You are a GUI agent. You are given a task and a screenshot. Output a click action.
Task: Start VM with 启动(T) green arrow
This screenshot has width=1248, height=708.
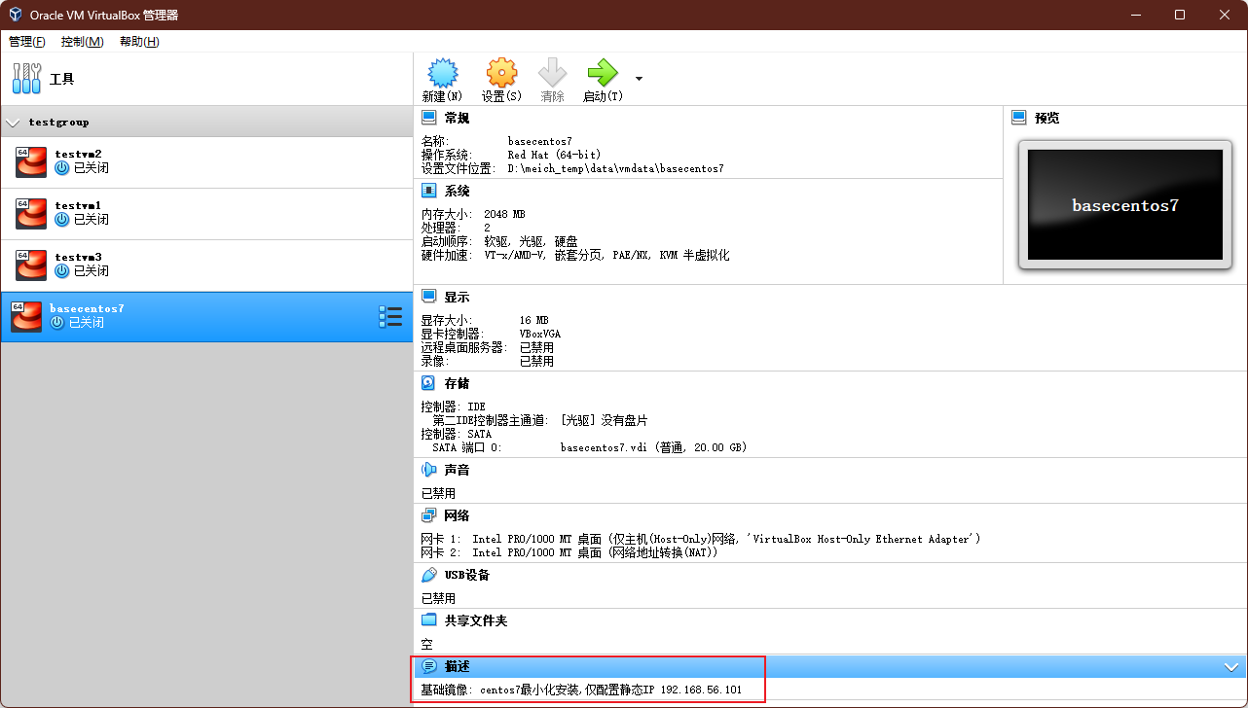[603, 73]
